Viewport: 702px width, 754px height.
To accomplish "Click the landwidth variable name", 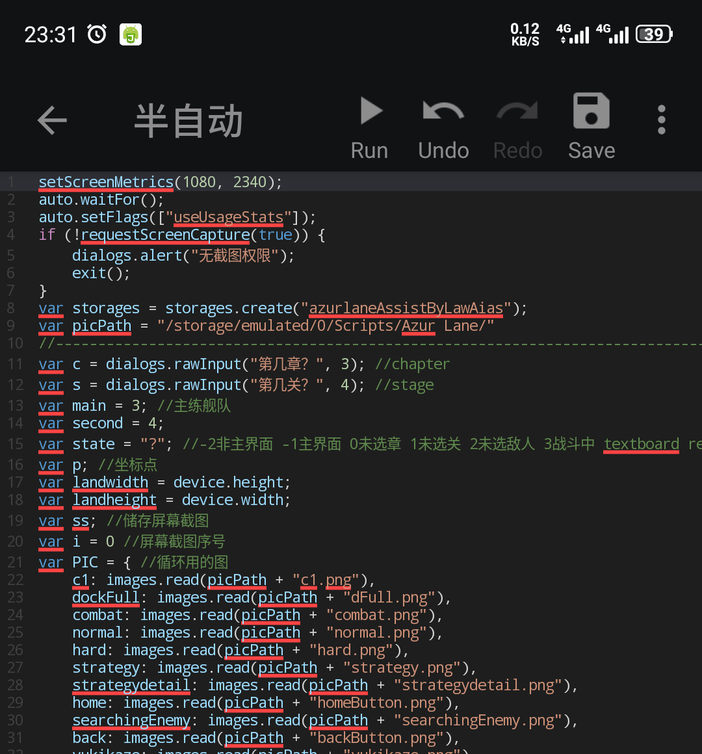I will [x=110, y=482].
